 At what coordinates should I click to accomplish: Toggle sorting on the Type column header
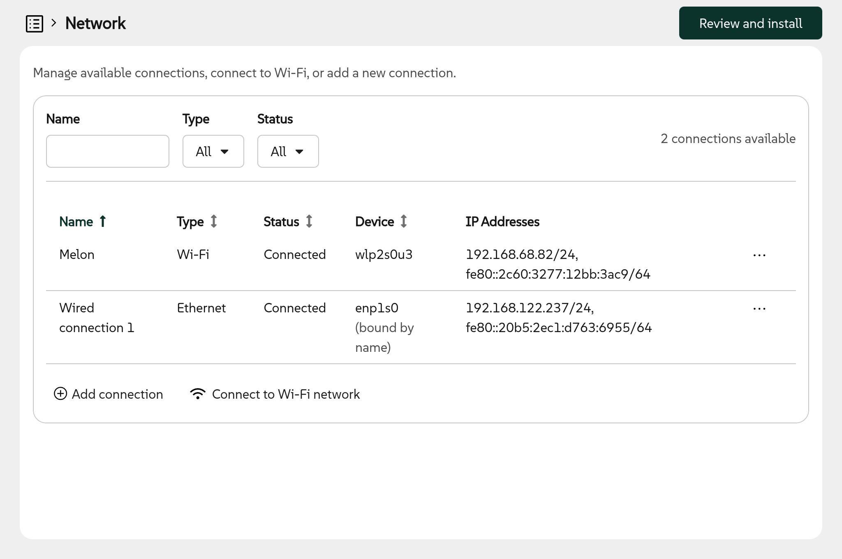tap(197, 222)
